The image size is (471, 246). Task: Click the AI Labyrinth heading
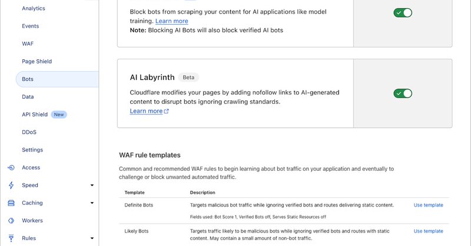(152, 77)
